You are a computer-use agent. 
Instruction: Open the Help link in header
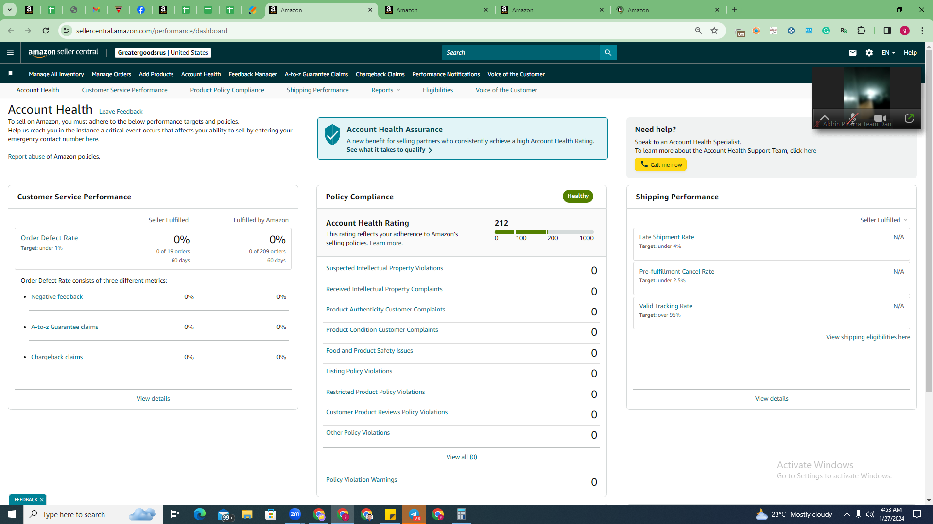(910, 53)
